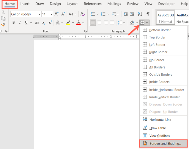Open the font size dropdown

(51, 14)
